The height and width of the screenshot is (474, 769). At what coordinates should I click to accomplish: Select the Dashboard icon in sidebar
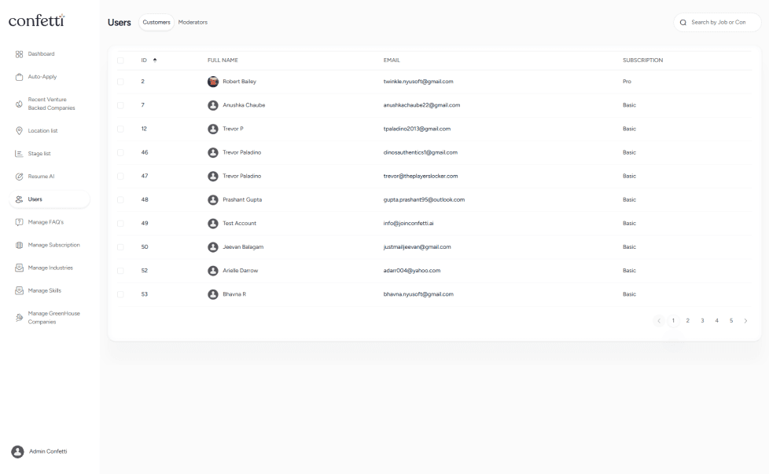click(x=19, y=53)
